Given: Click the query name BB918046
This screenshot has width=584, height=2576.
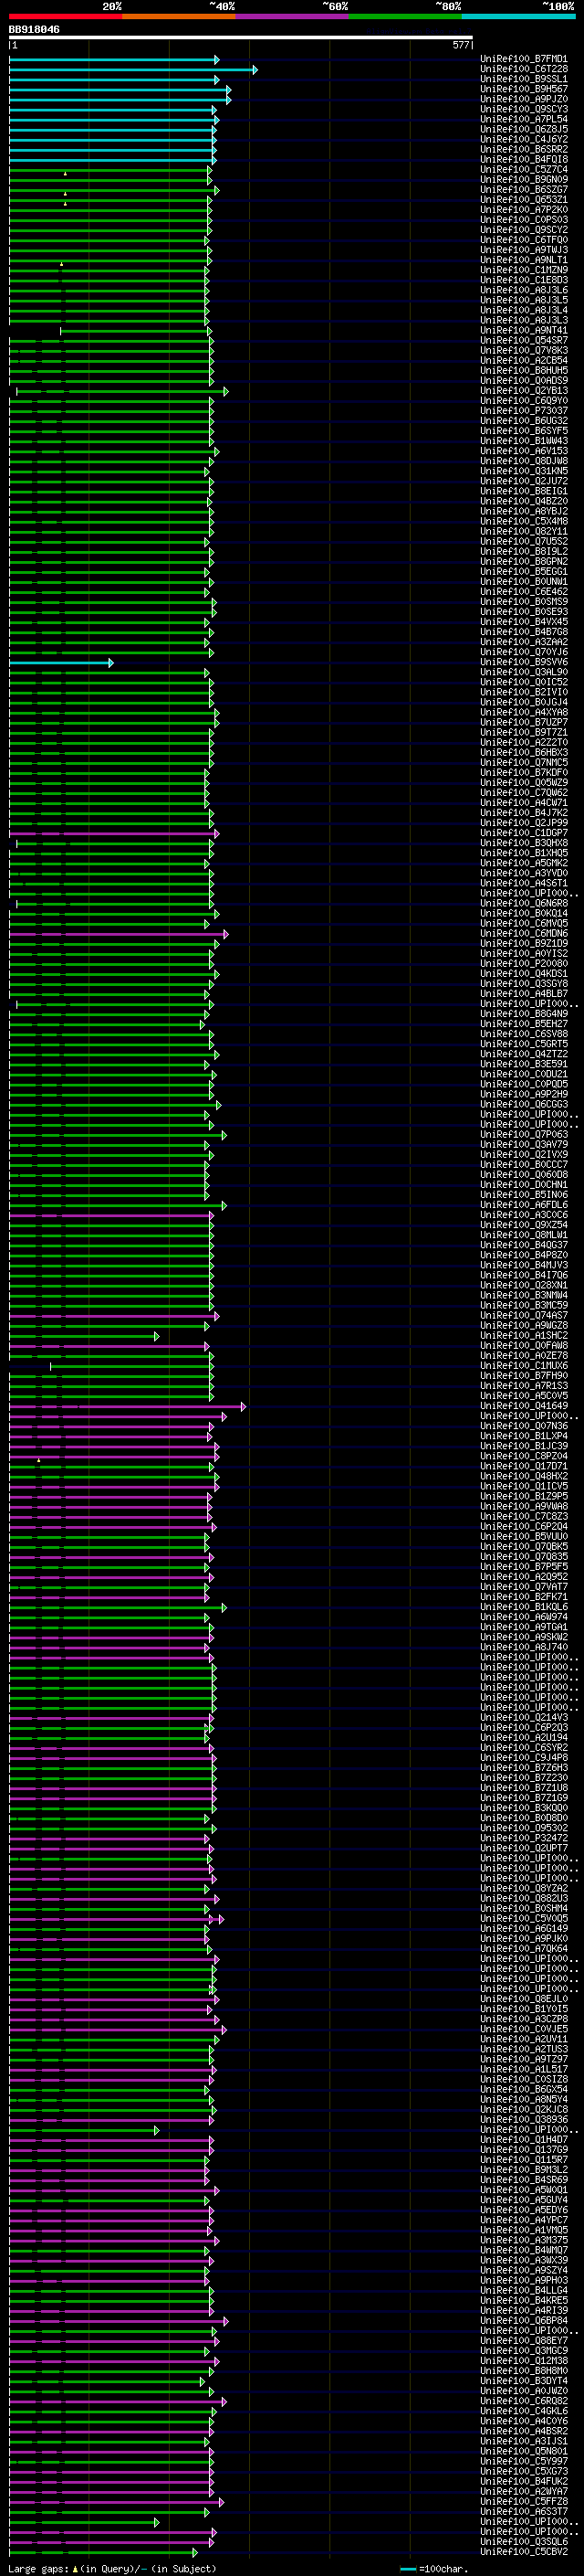Looking at the screenshot, I should [34, 29].
